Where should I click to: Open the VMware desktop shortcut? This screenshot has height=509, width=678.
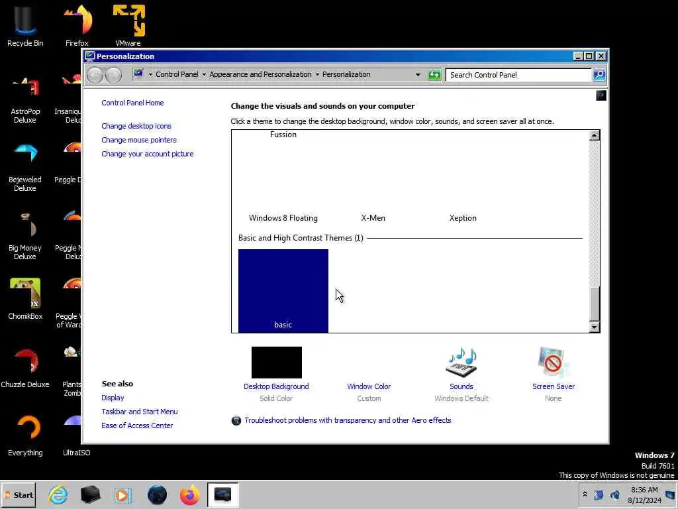[x=128, y=26]
